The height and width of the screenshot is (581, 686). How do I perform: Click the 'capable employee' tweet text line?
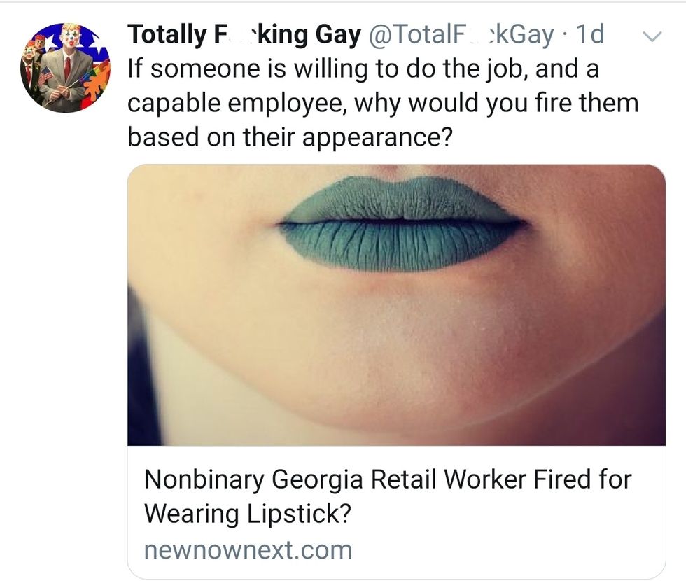tap(382, 103)
